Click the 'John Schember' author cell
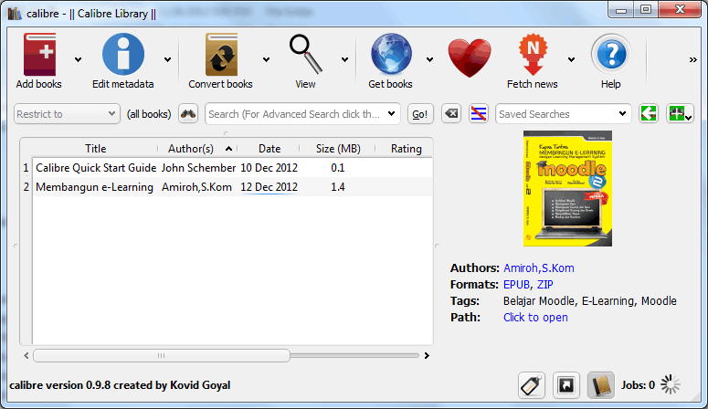 (198, 168)
